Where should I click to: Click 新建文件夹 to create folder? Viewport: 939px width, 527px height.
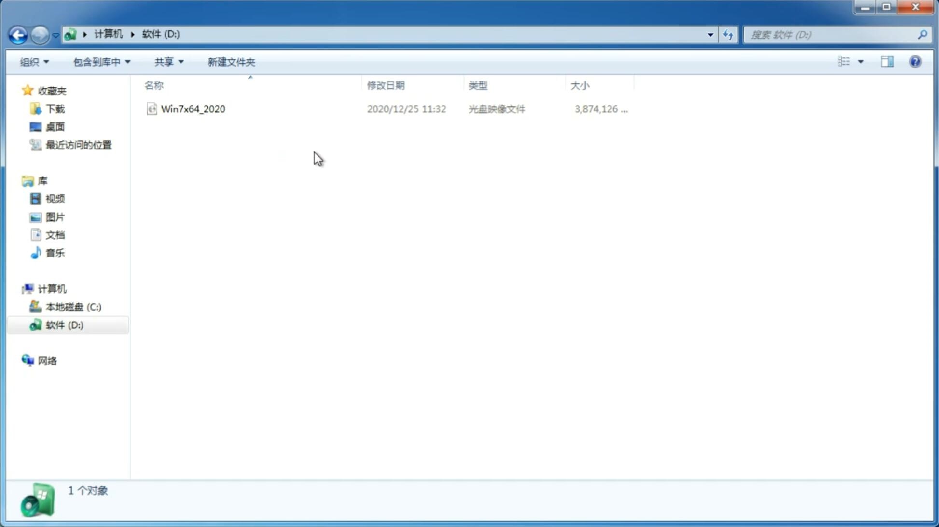tap(231, 61)
